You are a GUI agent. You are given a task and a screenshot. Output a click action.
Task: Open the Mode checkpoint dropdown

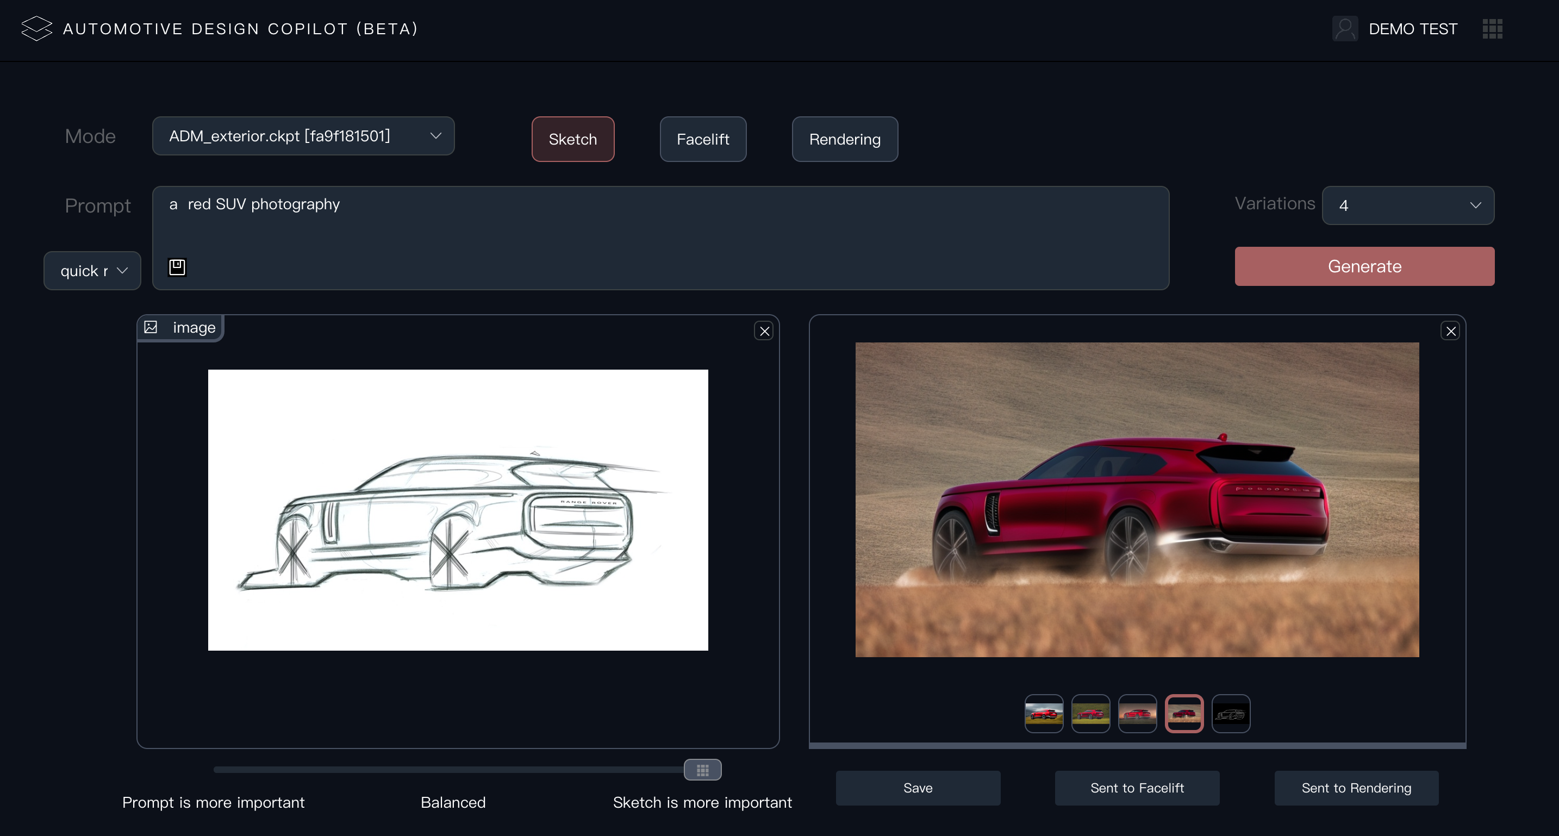tap(303, 136)
